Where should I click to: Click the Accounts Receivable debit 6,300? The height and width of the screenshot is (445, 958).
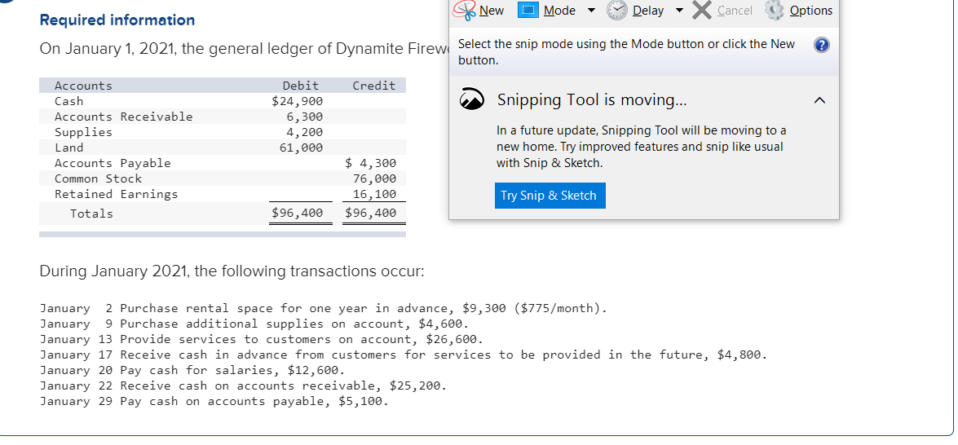[x=305, y=117]
